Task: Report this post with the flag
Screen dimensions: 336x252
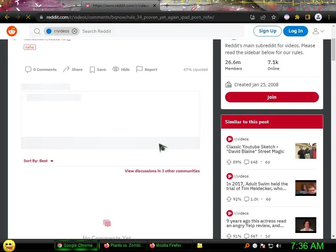Action: [147, 69]
